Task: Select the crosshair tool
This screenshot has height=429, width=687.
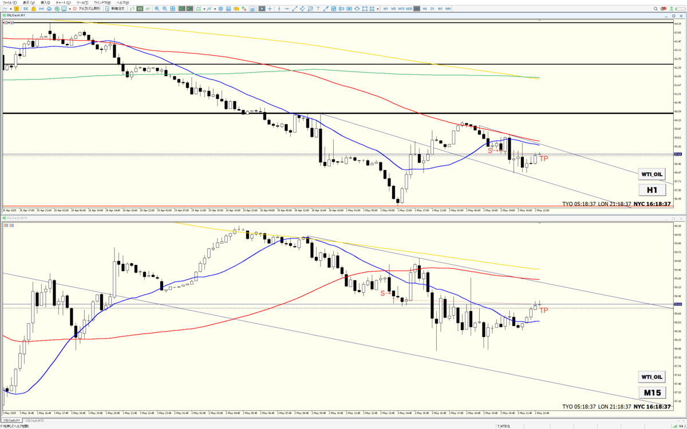Action: tap(270, 9)
